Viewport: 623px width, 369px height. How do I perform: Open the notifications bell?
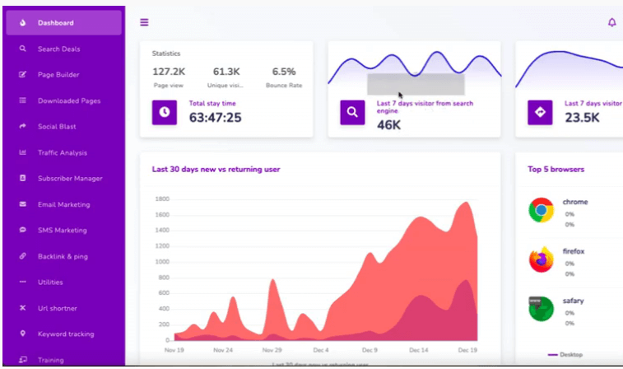[611, 22]
